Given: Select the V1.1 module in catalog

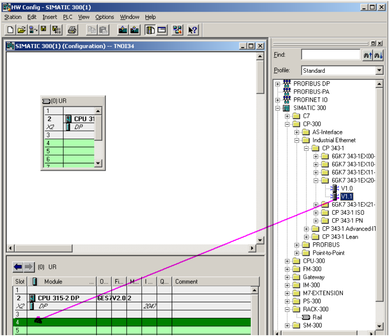Looking at the screenshot, I should point(347,197).
